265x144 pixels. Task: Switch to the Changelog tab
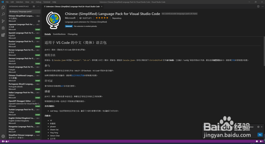[x=73, y=34]
